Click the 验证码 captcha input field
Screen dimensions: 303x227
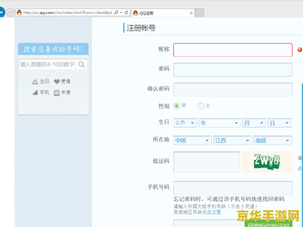pyautogui.click(x=206, y=162)
